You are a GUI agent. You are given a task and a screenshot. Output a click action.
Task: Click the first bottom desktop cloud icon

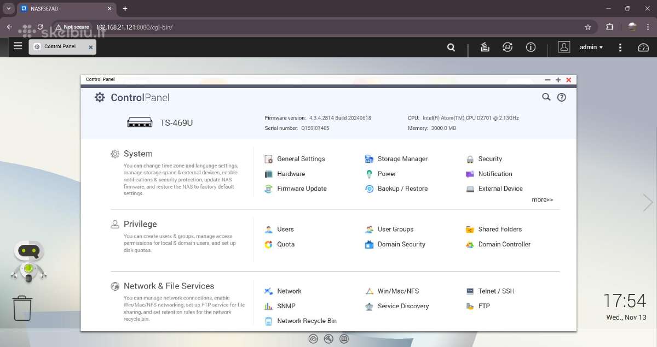click(x=313, y=339)
